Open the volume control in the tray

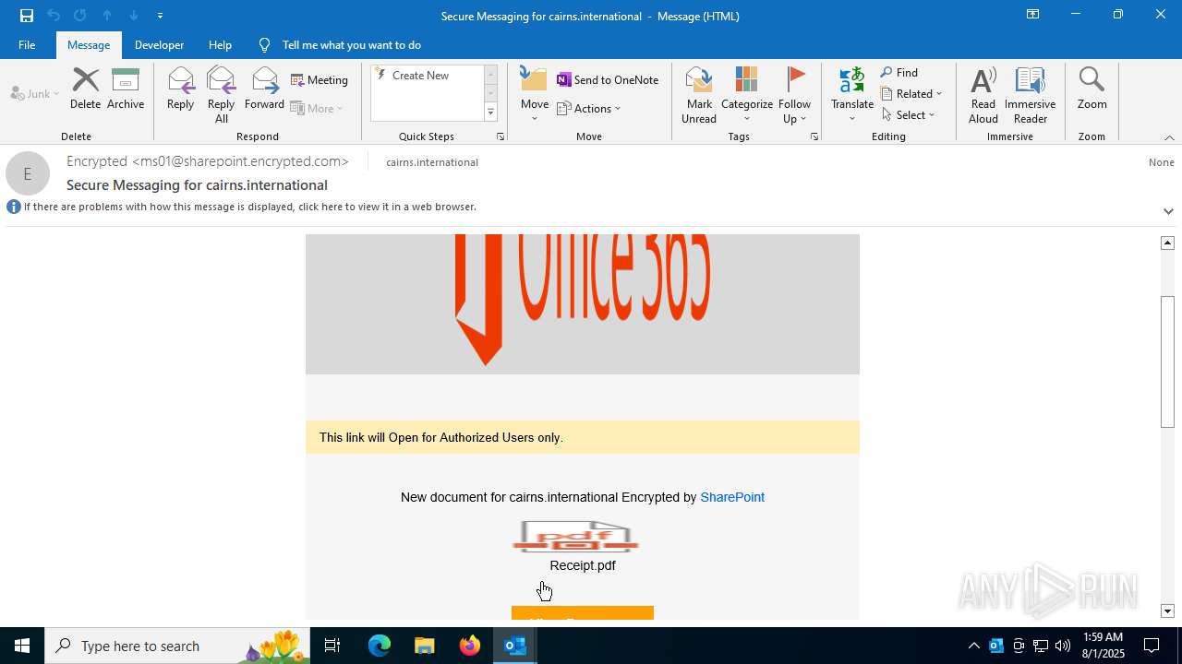pos(1063,646)
